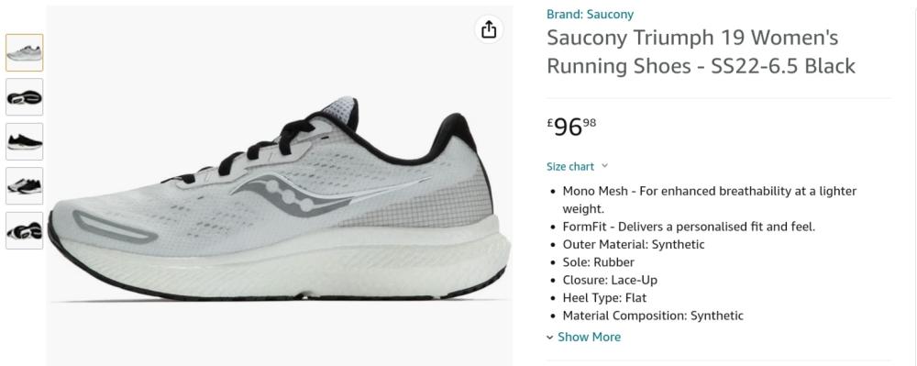
Task: Click the share icon on product image
Action: click(489, 29)
